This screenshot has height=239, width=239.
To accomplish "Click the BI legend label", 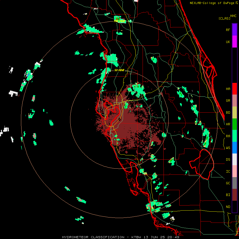I will (x=228, y=195).
